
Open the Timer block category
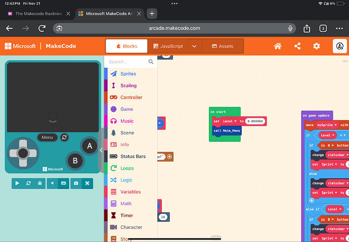pos(130,215)
